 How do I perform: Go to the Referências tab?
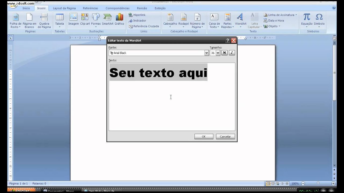point(91,8)
